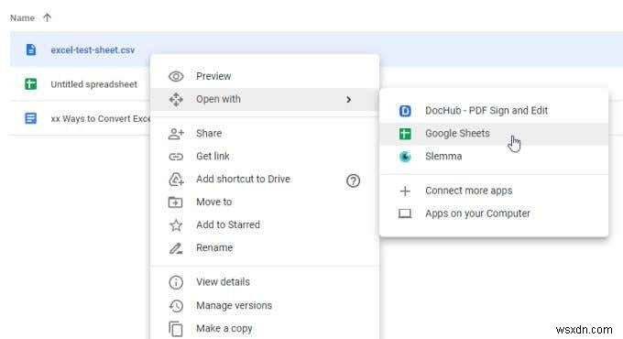Click the star icon for Add to Starred
The image size is (623, 339).
pyautogui.click(x=176, y=225)
